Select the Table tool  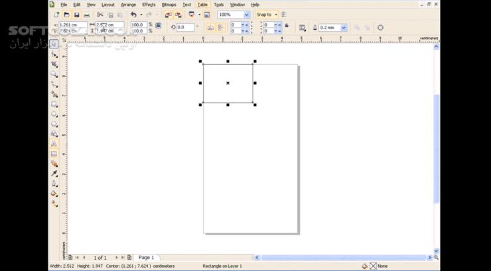[54, 154]
